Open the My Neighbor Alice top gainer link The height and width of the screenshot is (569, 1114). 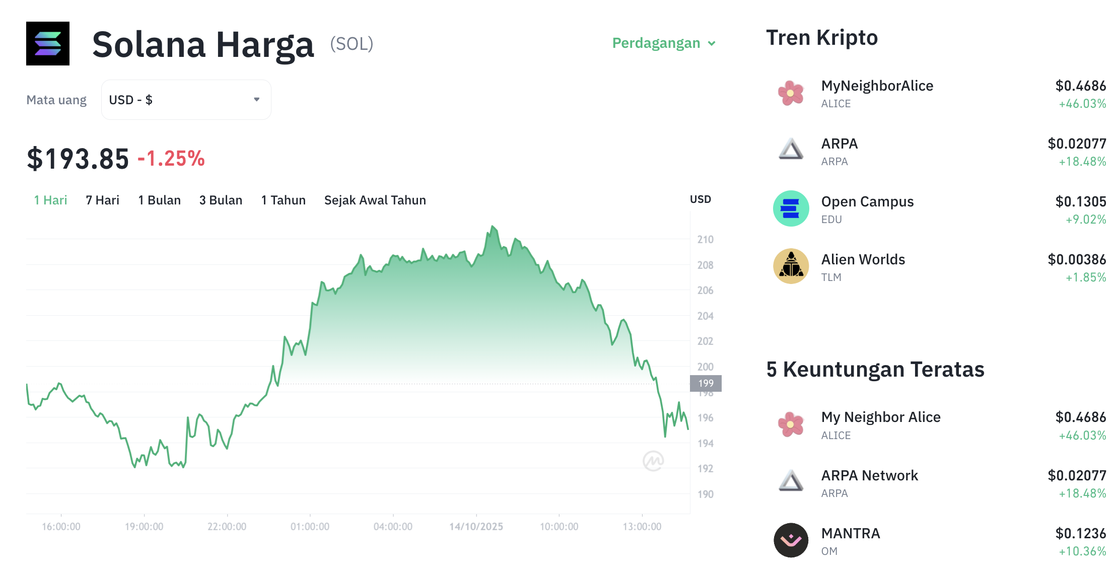pos(880,417)
